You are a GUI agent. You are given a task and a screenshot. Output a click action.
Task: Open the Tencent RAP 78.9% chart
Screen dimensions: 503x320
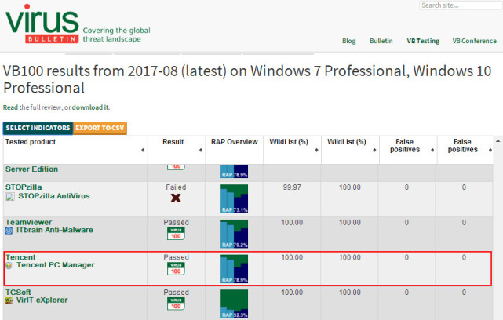point(234,269)
